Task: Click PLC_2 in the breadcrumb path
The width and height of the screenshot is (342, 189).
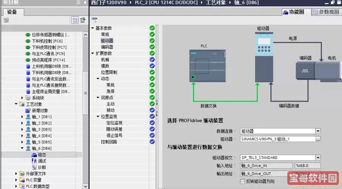Action: click(166, 3)
